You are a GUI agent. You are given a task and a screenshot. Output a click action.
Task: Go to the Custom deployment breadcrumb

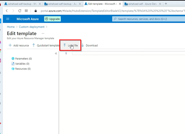32,27
